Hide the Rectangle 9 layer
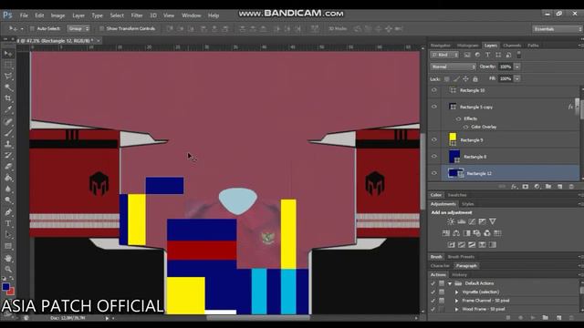584x328 pixels. point(434,139)
